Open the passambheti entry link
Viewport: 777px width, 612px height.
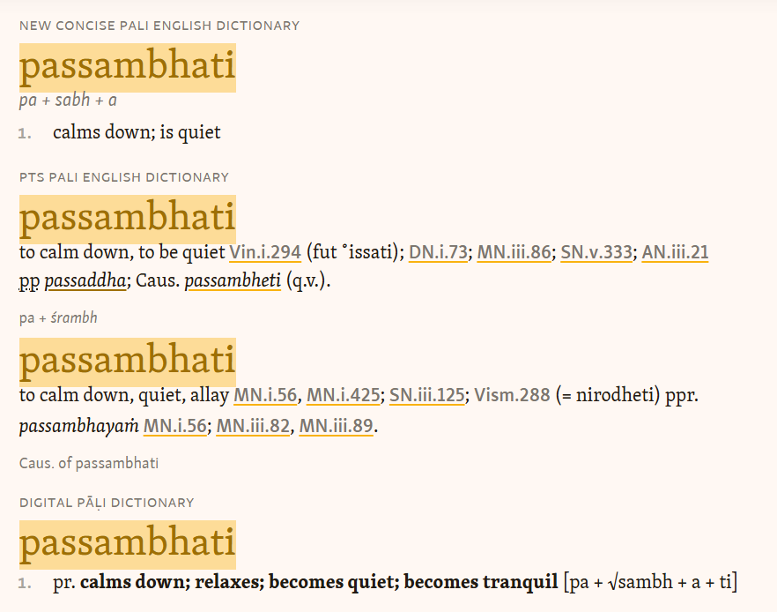coord(233,280)
